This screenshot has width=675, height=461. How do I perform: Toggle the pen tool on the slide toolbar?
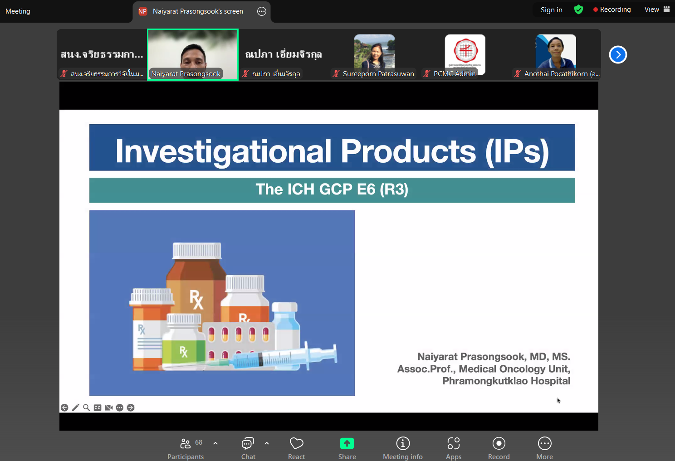click(75, 408)
